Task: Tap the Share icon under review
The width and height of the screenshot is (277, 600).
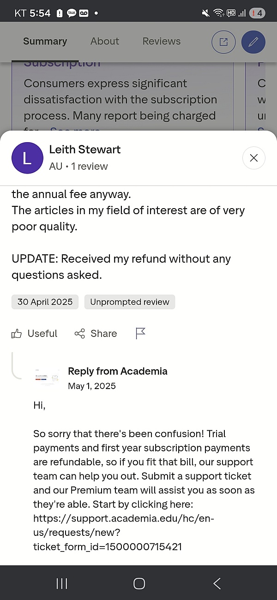Action: point(80,333)
